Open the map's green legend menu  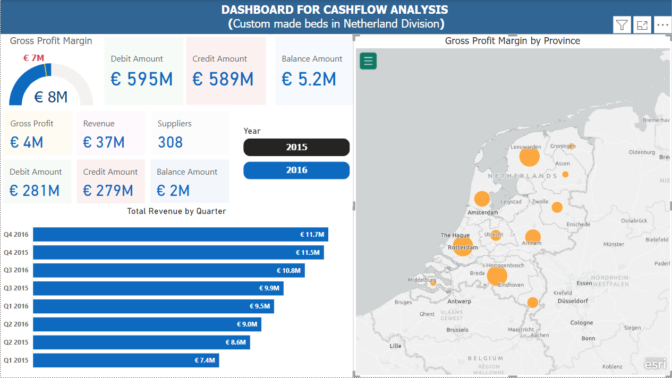point(368,61)
